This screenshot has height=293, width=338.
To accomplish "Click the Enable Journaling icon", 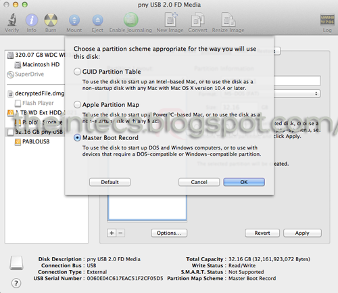I will click(x=130, y=20).
